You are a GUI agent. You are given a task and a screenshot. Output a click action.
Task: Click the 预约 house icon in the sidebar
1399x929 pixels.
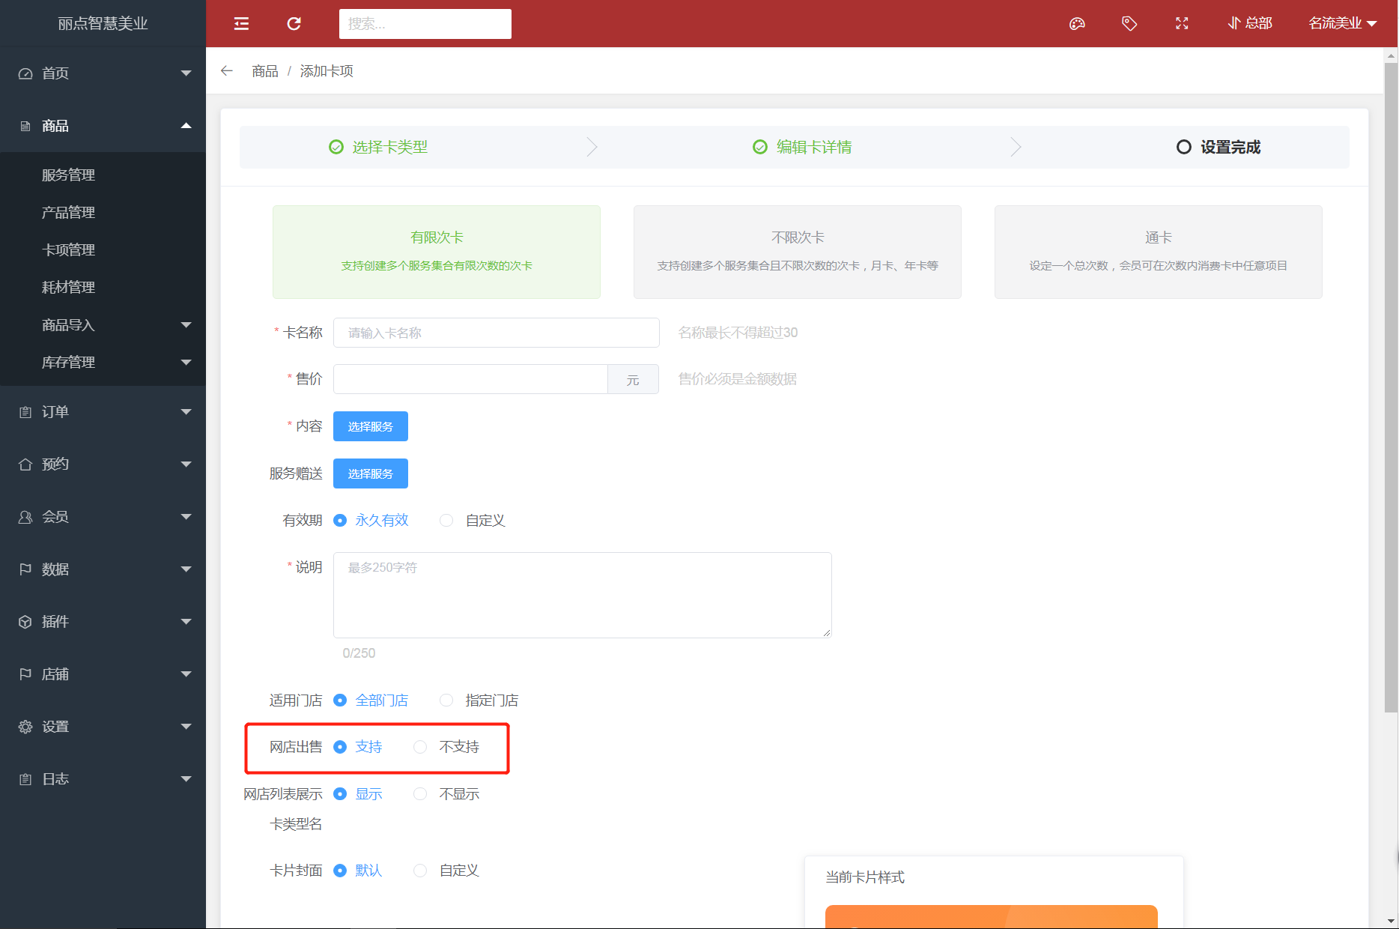pos(25,464)
